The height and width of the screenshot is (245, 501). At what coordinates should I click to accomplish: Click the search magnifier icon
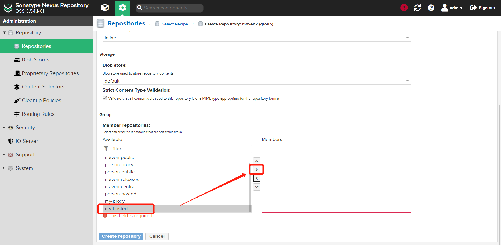140,8
